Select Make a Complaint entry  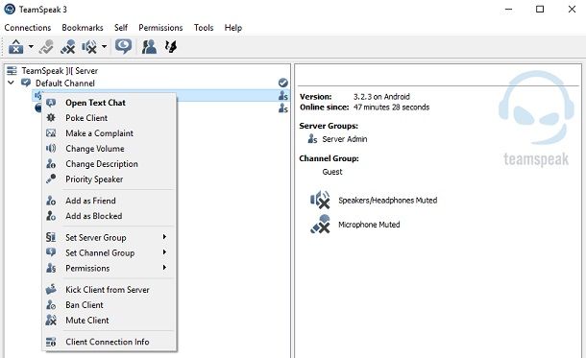[x=110, y=133]
